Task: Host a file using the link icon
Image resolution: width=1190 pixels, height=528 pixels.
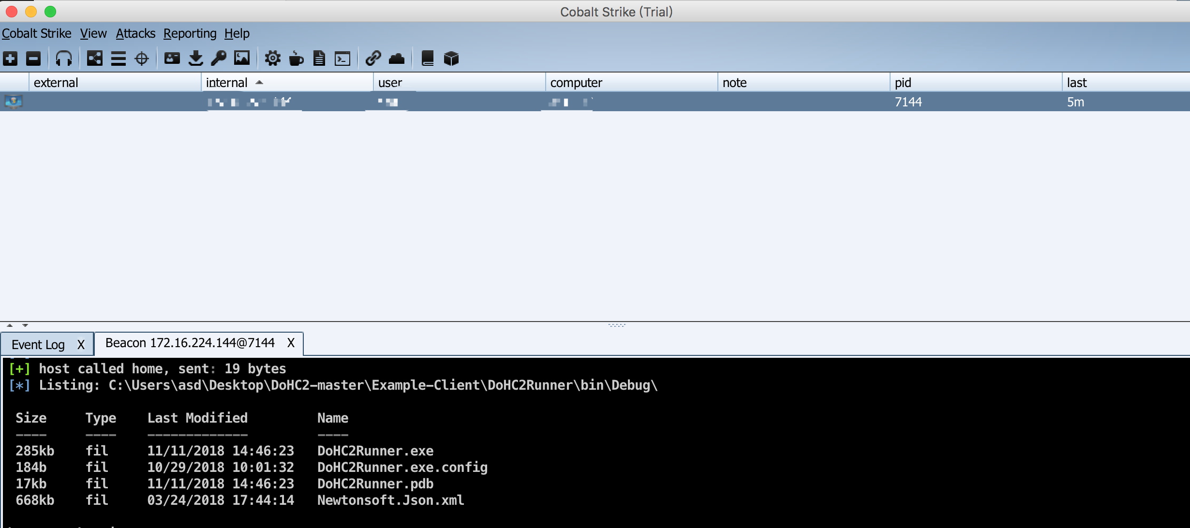Action: tap(373, 58)
